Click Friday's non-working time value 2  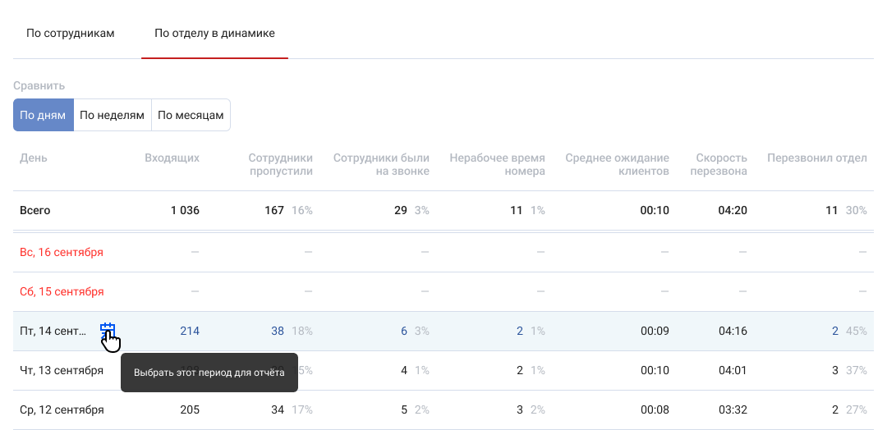click(x=519, y=332)
